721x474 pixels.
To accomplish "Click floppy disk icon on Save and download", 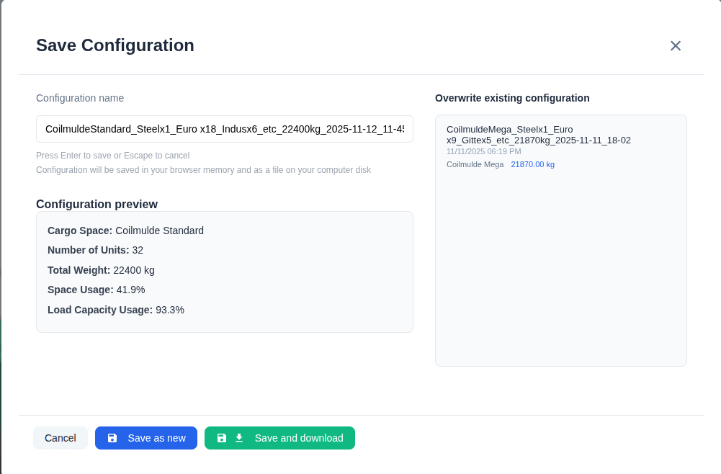I will tap(222, 438).
